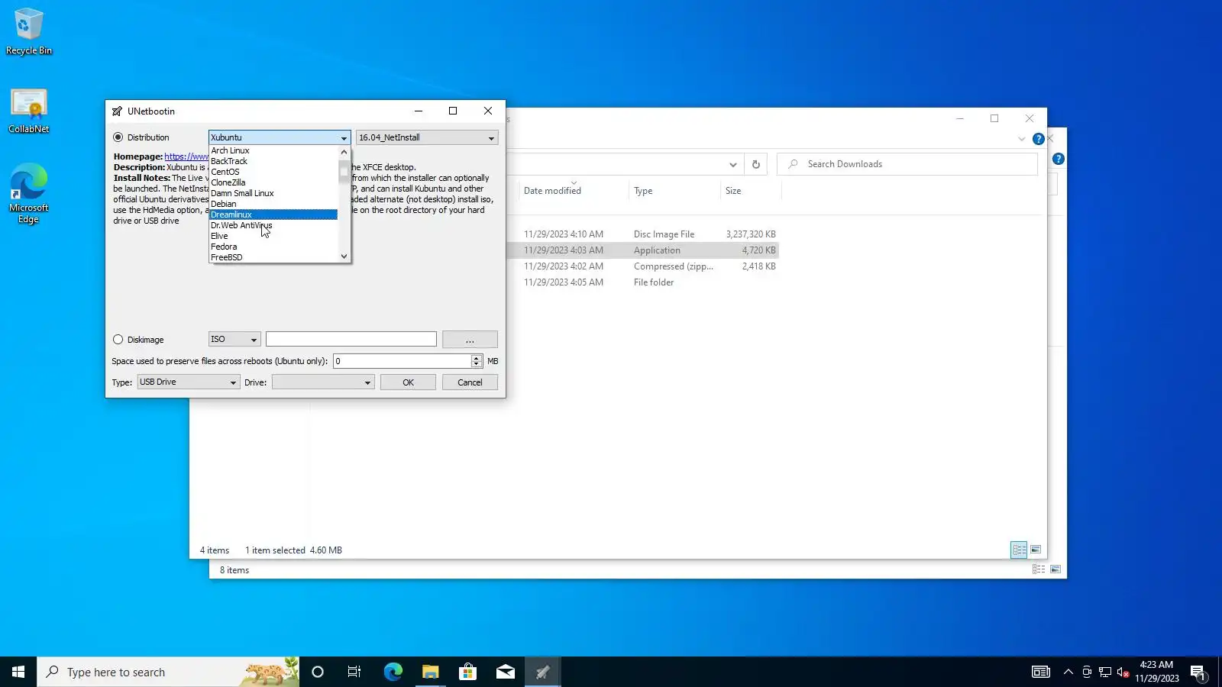
Task: Open Cortana from the taskbar
Action: point(318,672)
